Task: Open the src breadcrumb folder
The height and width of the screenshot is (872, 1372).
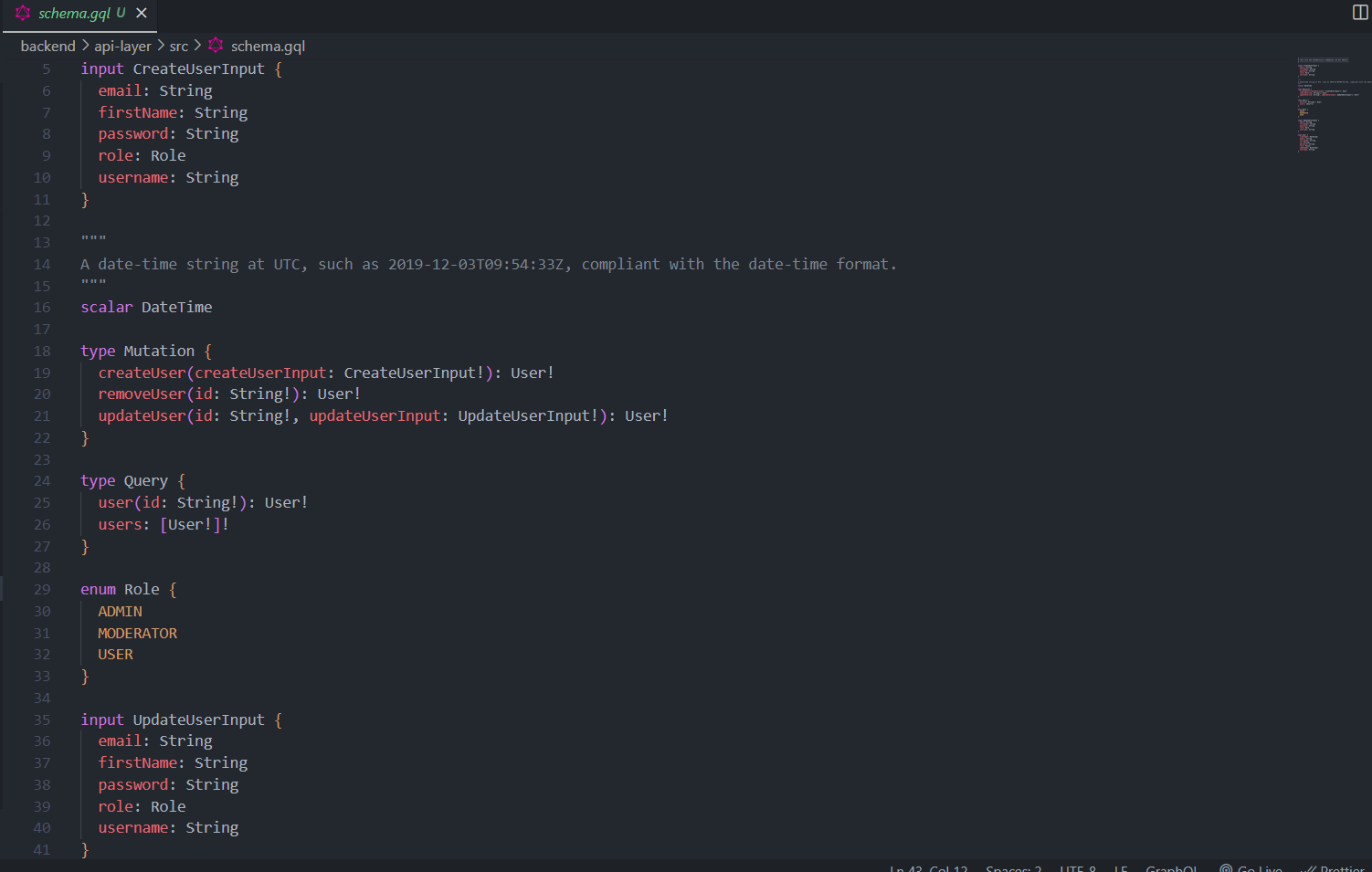Action: click(179, 46)
